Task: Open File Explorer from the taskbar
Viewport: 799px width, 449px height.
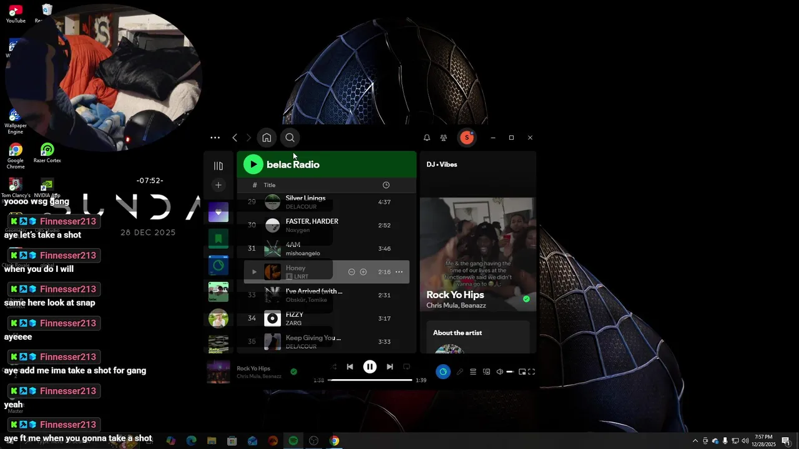Action: pyautogui.click(x=212, y=441)
